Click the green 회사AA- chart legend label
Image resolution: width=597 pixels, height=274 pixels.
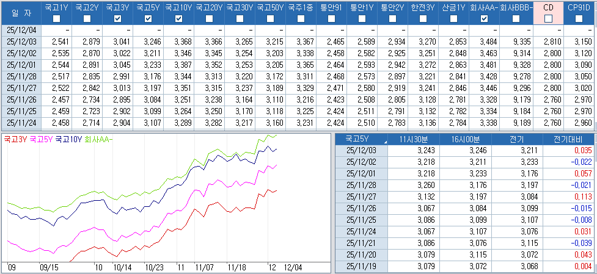pyautogui.click(x=100, y=139)
